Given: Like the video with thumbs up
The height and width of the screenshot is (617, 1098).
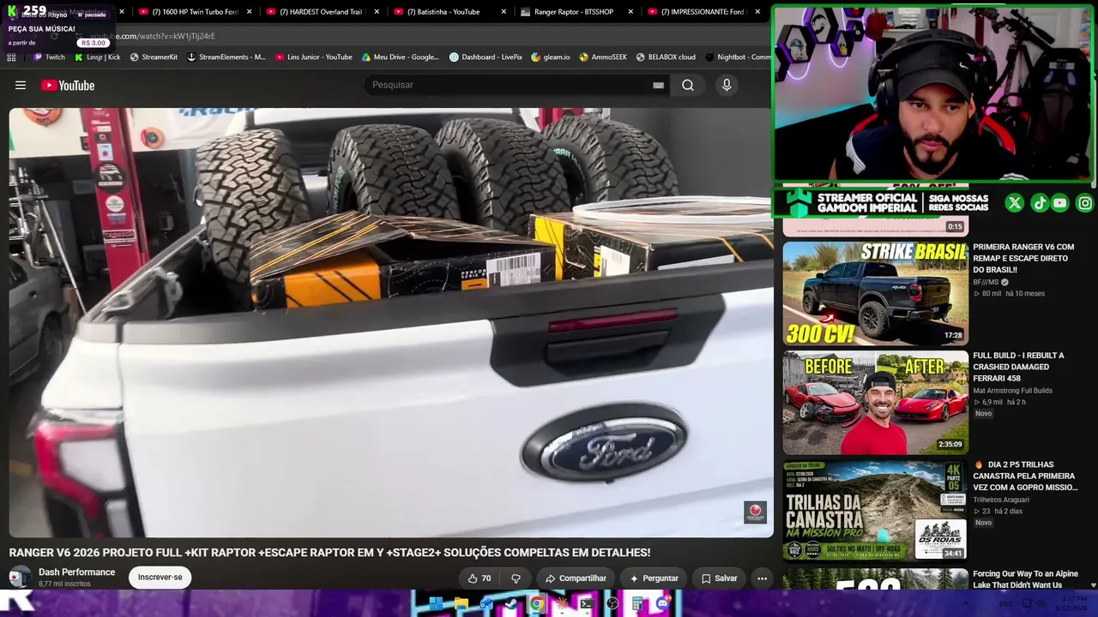Looking at the screenshot, I should [480, 578].
